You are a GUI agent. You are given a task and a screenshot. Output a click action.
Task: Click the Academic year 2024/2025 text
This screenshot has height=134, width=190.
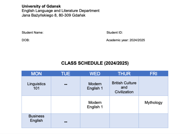pos(126,40)
